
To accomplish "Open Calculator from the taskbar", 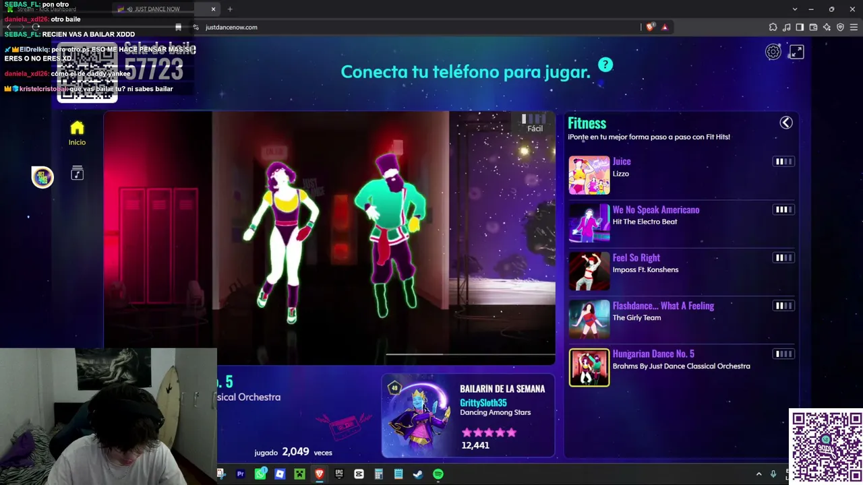I will [378, 474].
